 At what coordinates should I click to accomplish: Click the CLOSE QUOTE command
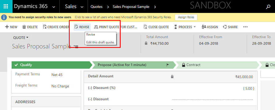coord(156,27)
